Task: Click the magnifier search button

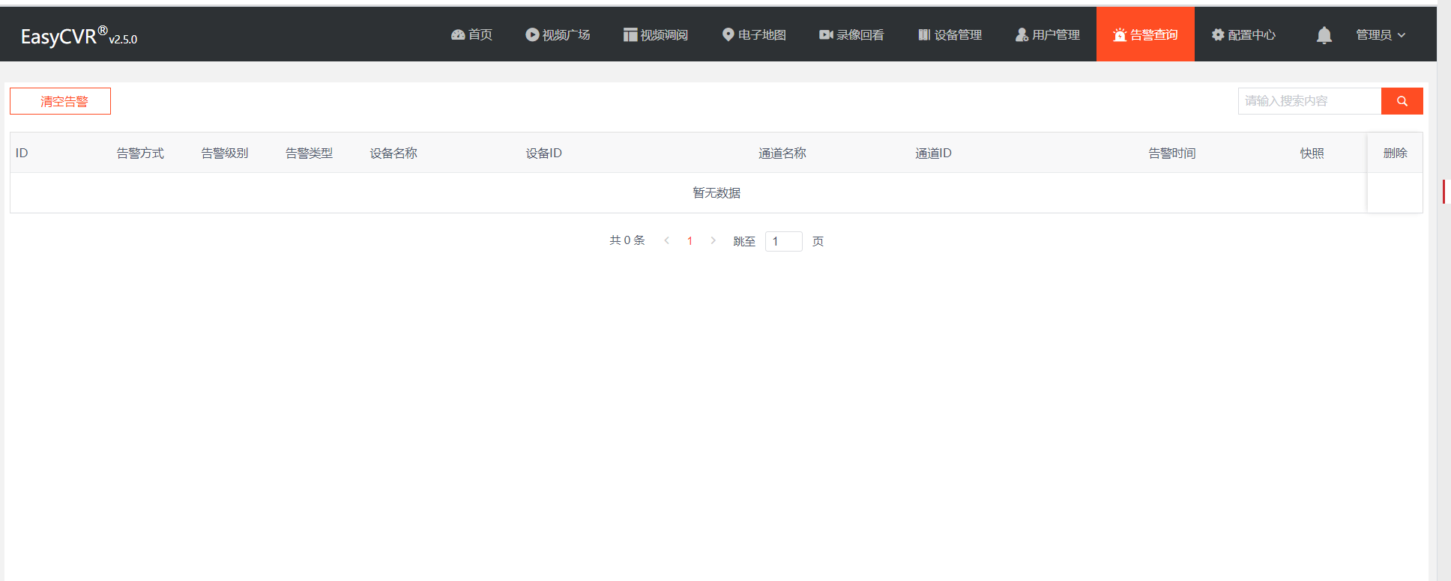Action: click(x=1402, y=101)
